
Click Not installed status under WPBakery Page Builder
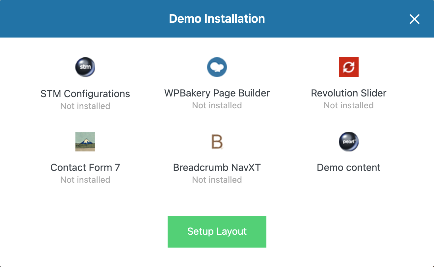coord(217,105)
